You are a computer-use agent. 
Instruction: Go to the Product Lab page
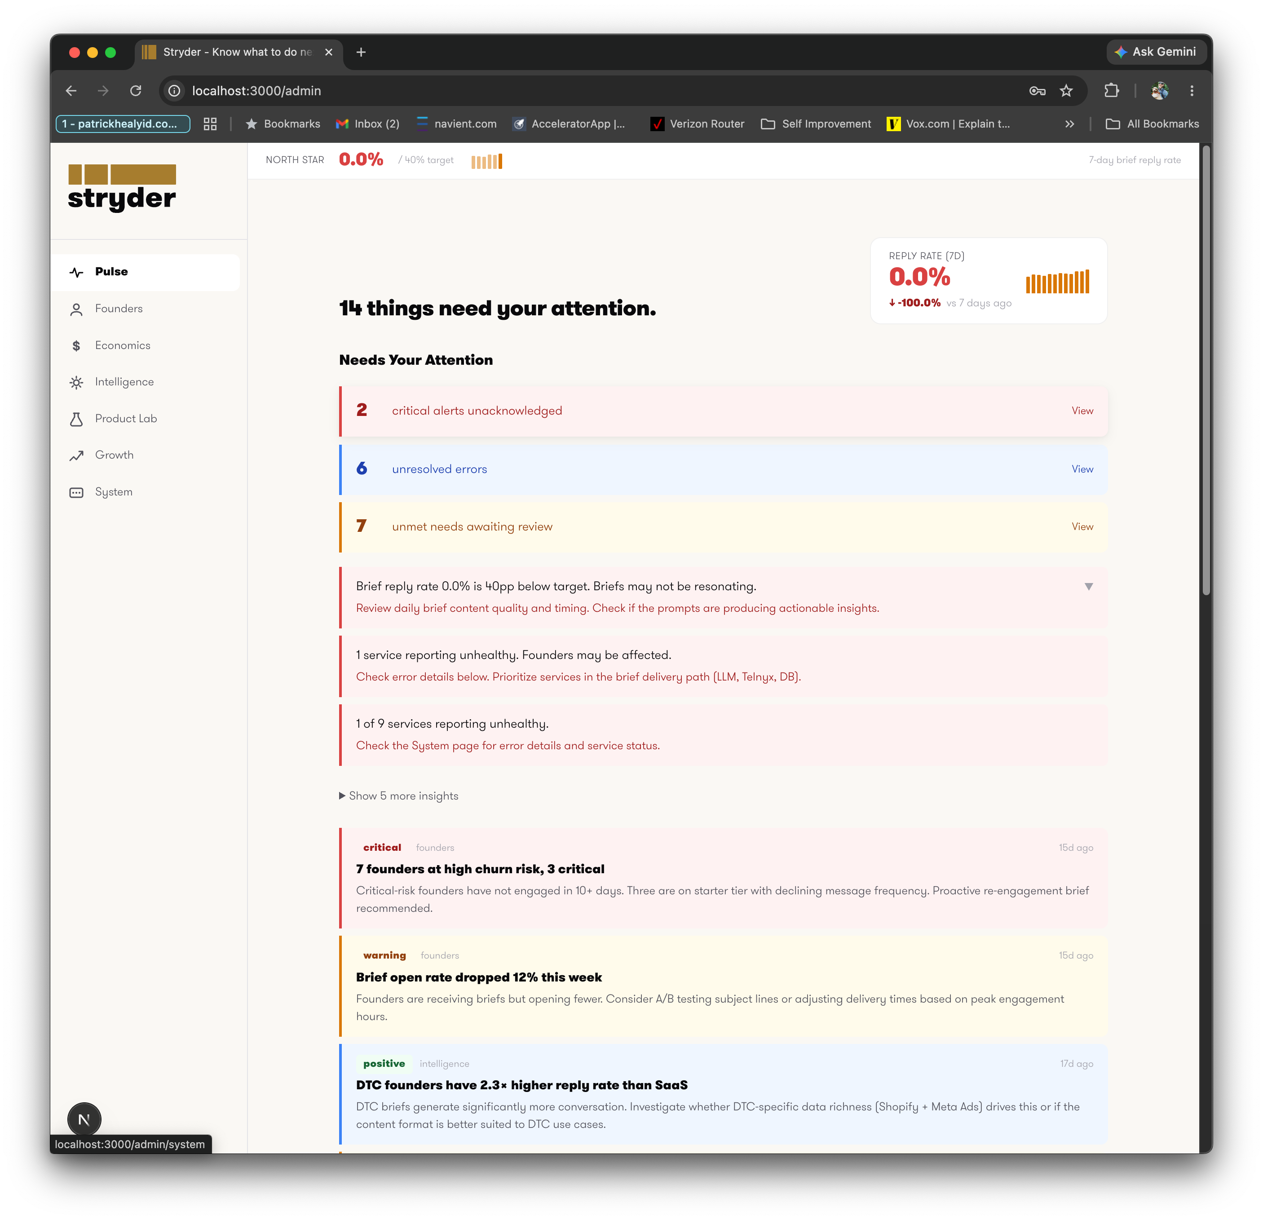click(126, 419)
